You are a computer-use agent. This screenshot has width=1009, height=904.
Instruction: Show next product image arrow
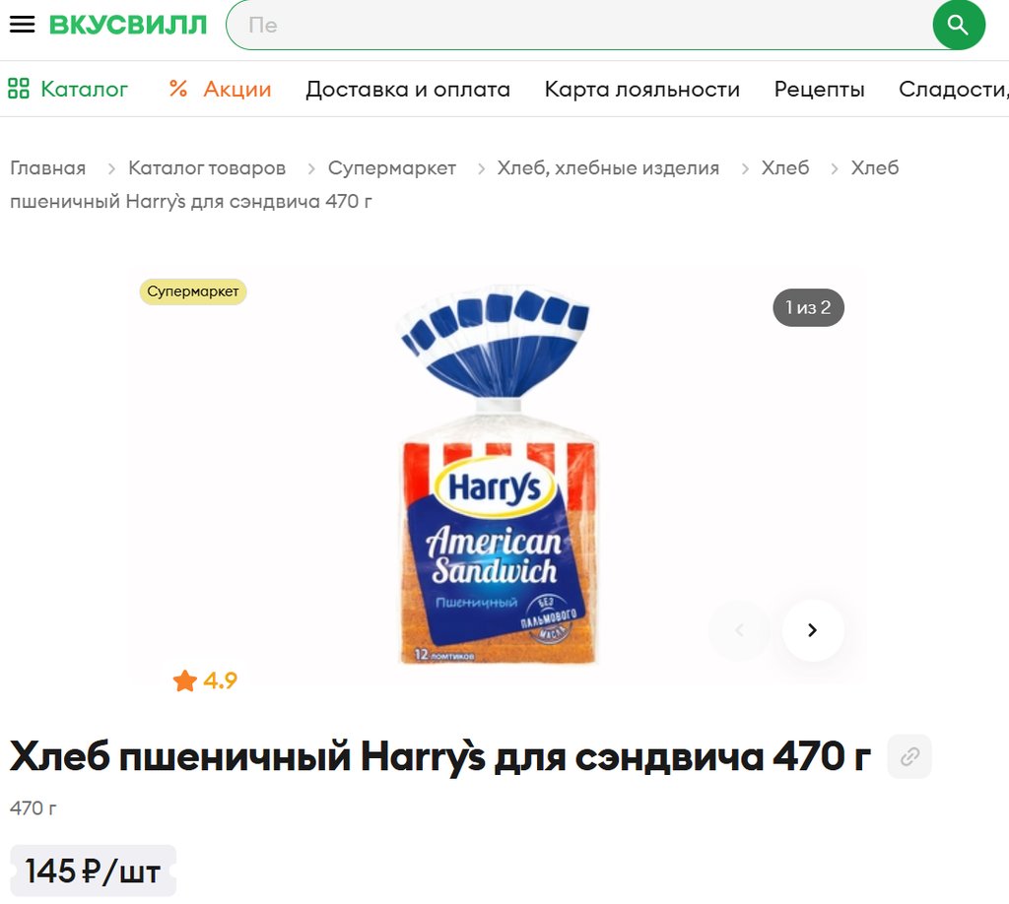[x=813, y=630]
